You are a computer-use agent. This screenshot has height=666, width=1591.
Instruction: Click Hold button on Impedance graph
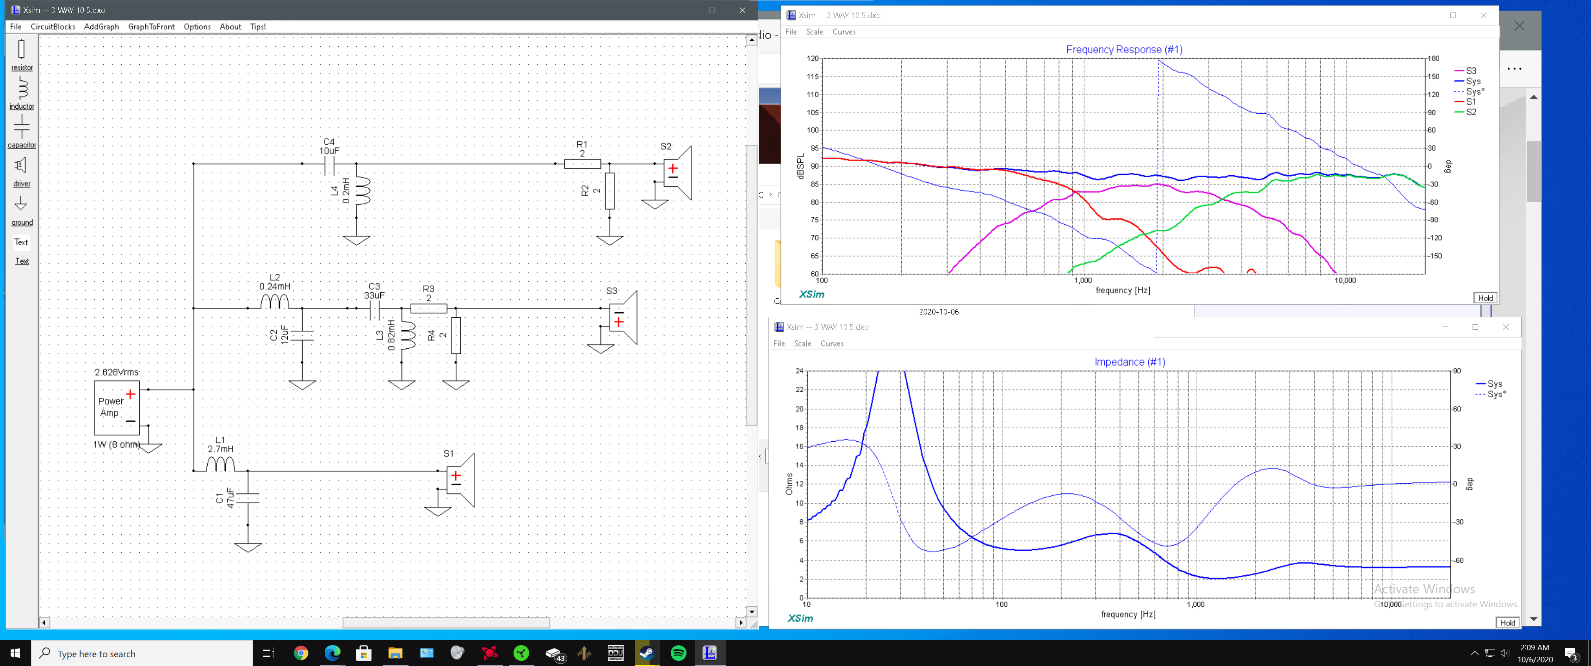pos(1507,623)
